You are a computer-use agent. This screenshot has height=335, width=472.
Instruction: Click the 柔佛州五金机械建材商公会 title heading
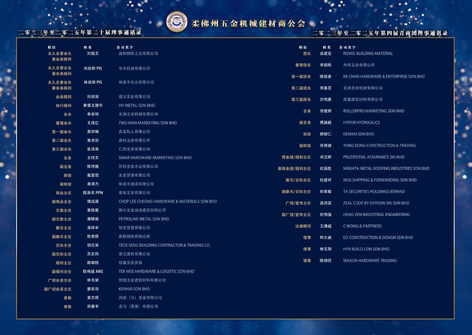click(x=249, y=24)
